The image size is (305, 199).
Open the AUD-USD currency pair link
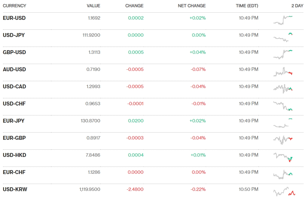tap(14, 69)
